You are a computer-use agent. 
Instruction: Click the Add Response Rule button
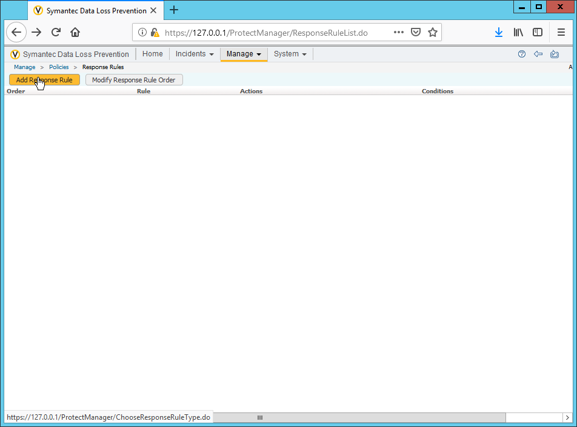tap(44, 80)
